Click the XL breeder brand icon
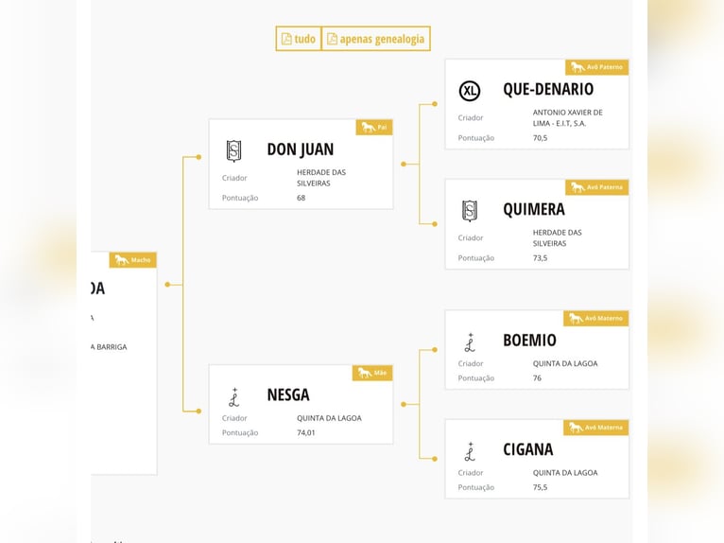Image resolution: width=724 pixels, height=543 pixels. [x=470, y=91]
